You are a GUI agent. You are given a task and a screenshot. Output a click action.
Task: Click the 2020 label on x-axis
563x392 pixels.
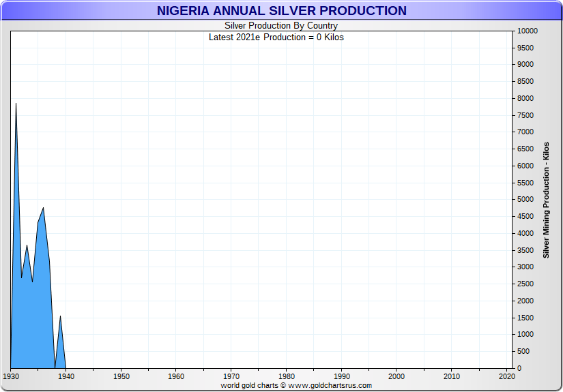pyautogui.click(x=506, y=376)
